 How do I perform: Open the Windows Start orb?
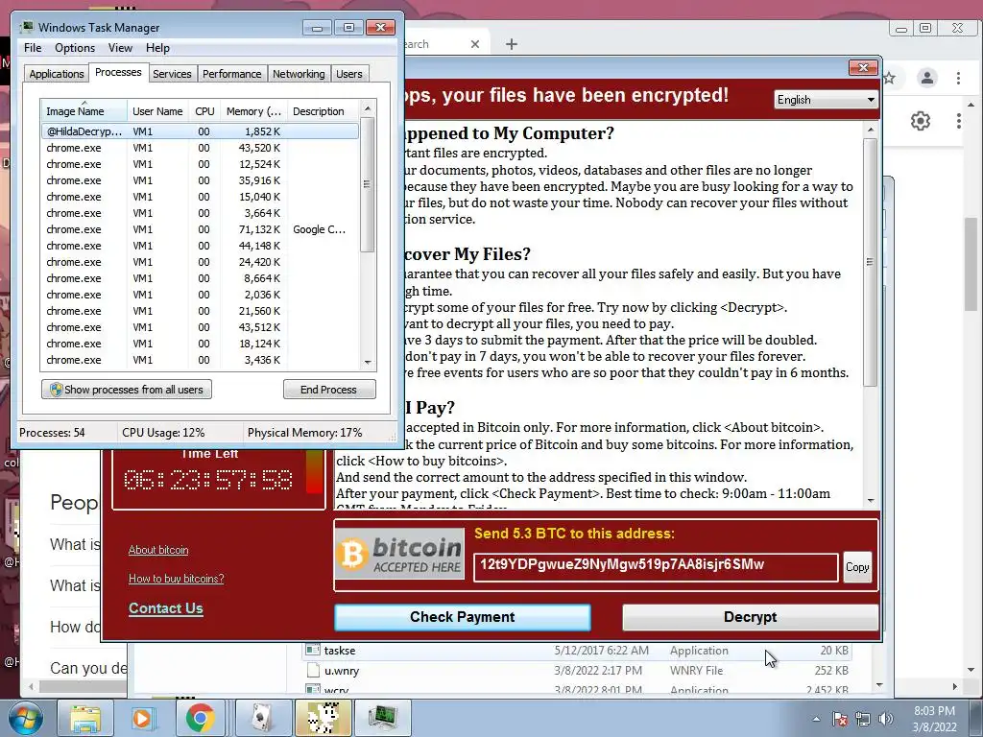24,718
